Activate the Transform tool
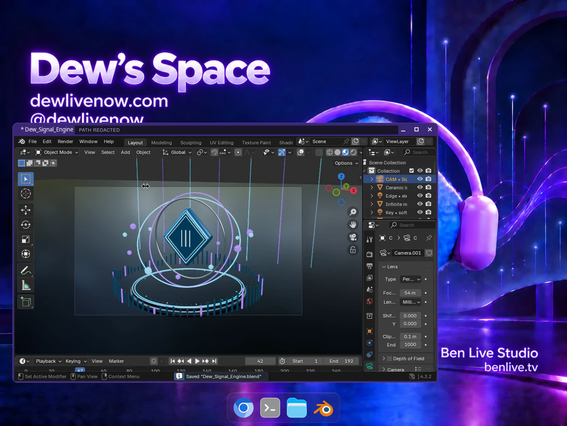Image resolution: width=567 pixels, height=426 pixels. click(x=26, y=254)
